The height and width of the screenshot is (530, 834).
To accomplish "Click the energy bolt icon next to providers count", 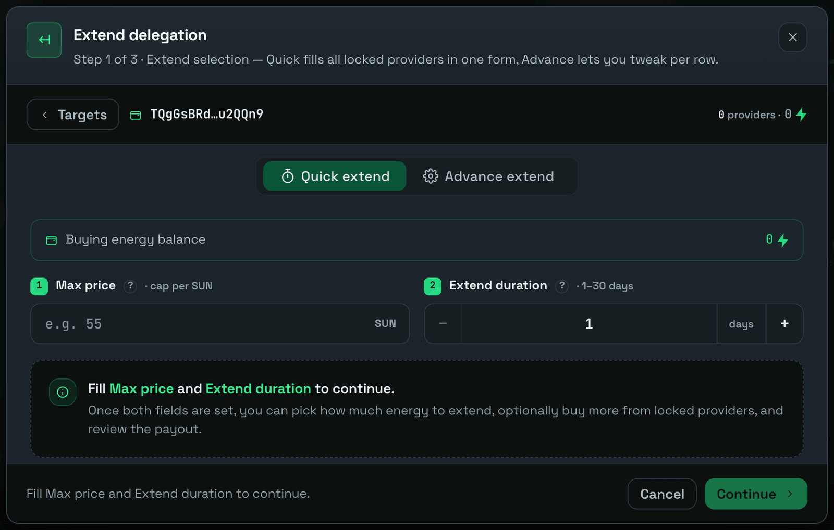I will [801, 115].
